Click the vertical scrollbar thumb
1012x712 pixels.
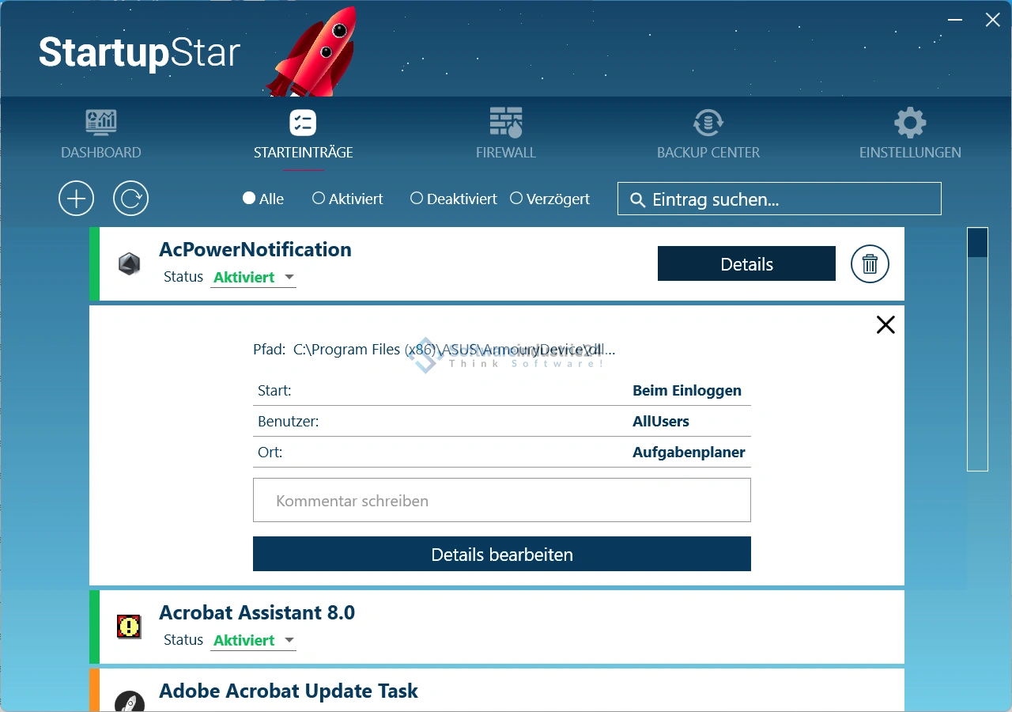coord(978,242)
